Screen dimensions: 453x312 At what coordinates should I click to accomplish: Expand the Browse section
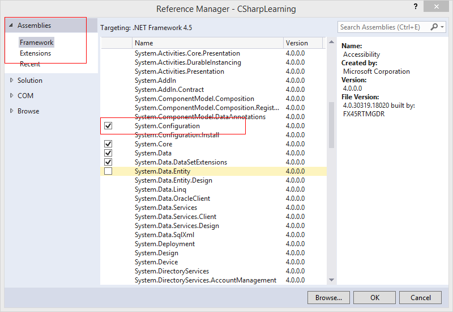tap(11, 111)
